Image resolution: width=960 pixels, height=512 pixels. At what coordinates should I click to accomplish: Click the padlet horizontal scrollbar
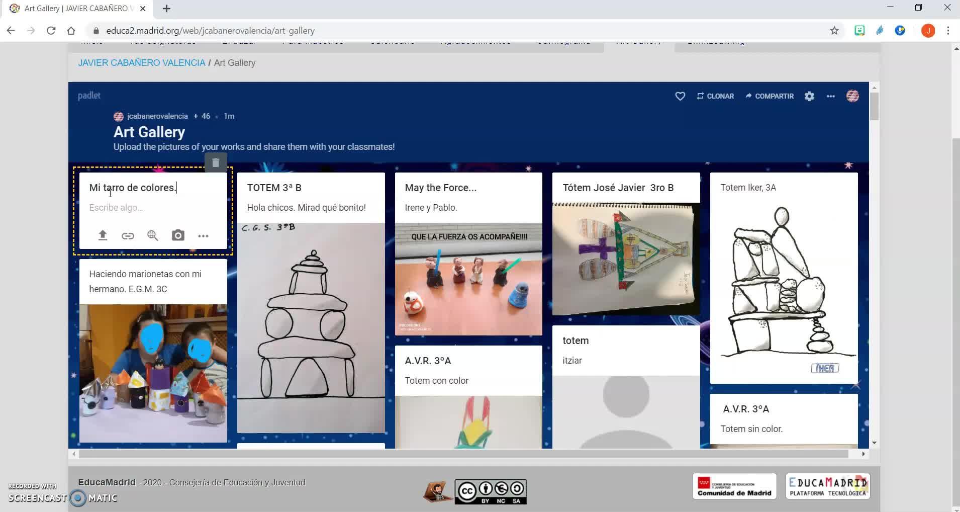coord(462,454)
